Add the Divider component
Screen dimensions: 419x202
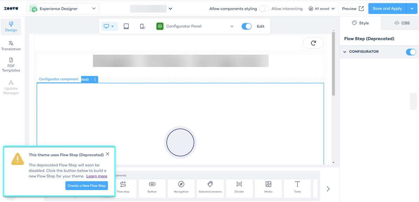(x=239, y=188)
